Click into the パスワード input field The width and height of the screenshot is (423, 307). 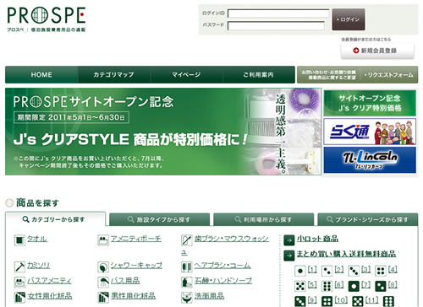click(x=276, y=25)
